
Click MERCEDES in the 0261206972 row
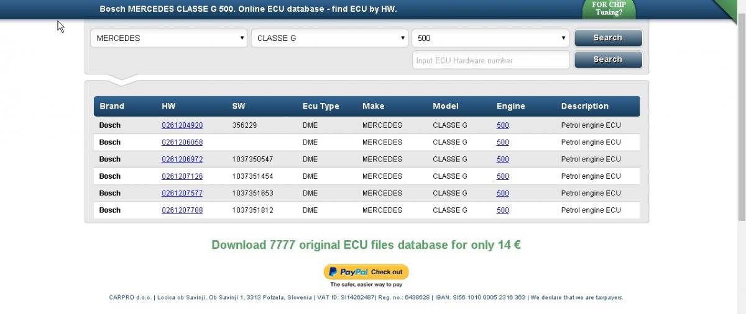click(x=382, y=159)
